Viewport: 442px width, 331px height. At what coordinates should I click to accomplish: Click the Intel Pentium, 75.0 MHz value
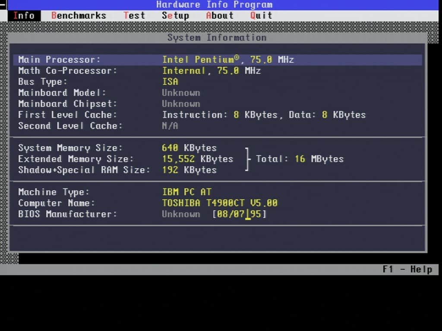click(228, 59)
